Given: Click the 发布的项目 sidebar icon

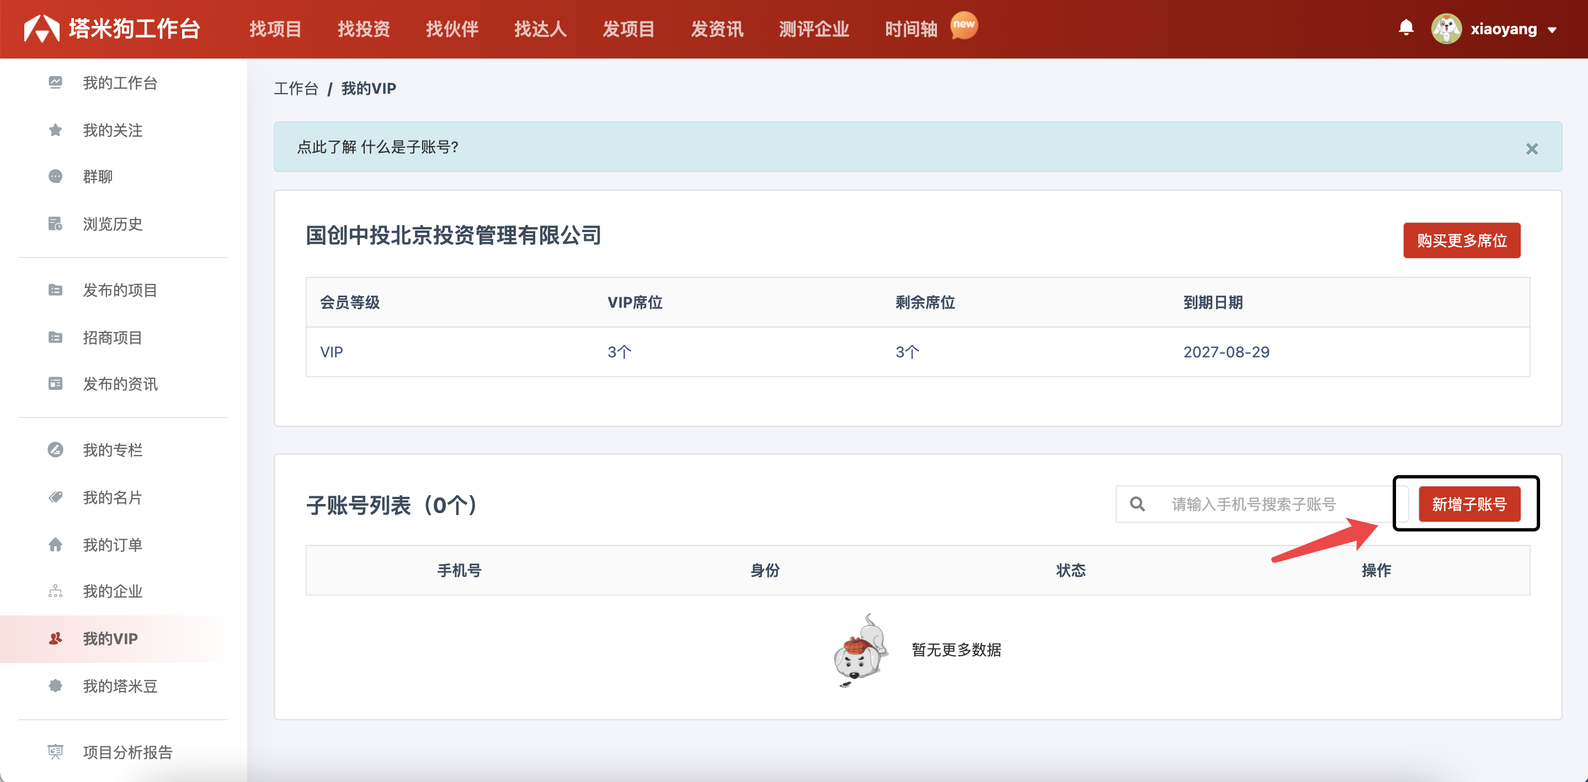Looking at the screenshot, I should point(56,290).
